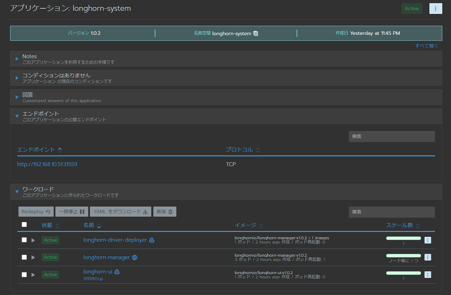
Task: Open actions menu for longhorn-driver-deployer row
Action: coord(427,240)
